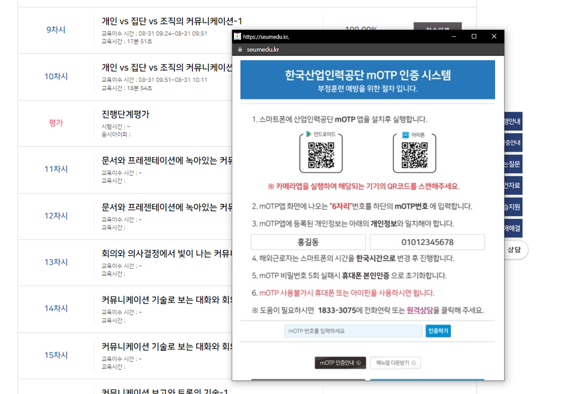Click the 100.00% progress value for 9차시
This screenshot has height=394, width=580.
(x=361, y=28)
